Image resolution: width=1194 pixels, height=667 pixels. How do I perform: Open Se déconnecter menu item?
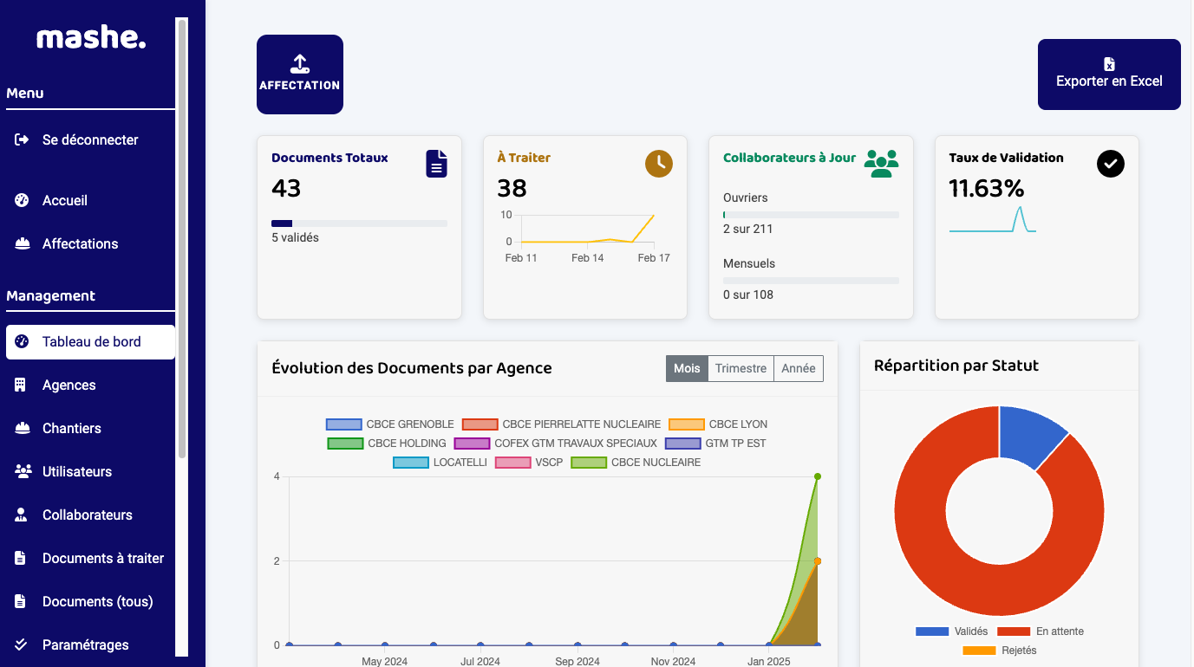click(x=90, y=139)
